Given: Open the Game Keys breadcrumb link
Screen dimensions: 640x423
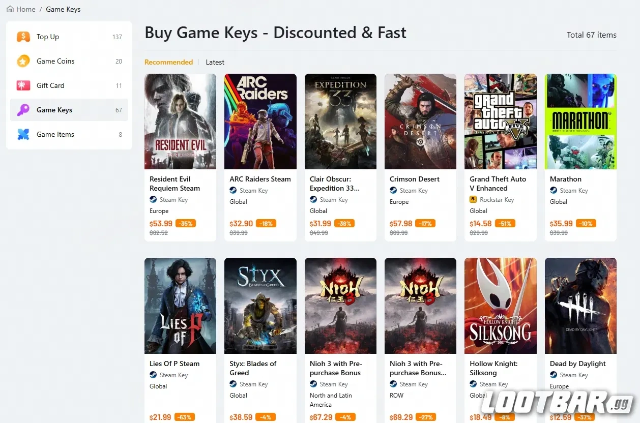Looking at the screenshot, I should click(63, 9).
